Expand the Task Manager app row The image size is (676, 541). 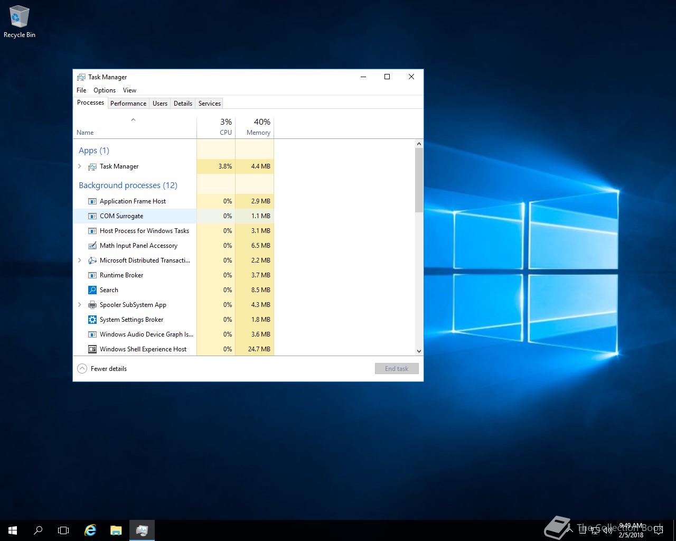click(80, 166)
